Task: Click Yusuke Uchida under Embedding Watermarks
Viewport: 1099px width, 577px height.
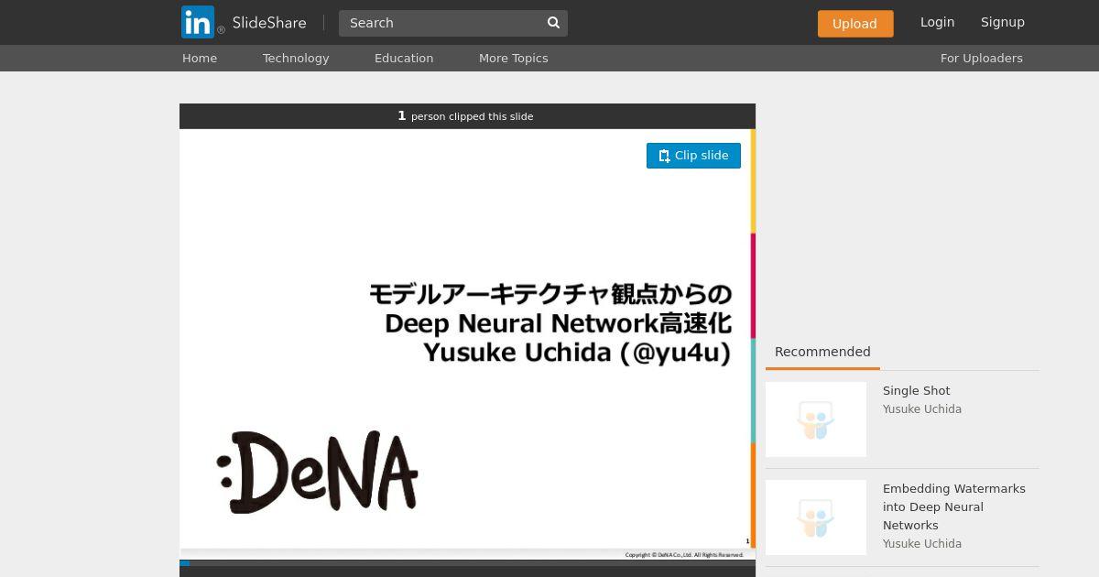Action: coord(922,544)
